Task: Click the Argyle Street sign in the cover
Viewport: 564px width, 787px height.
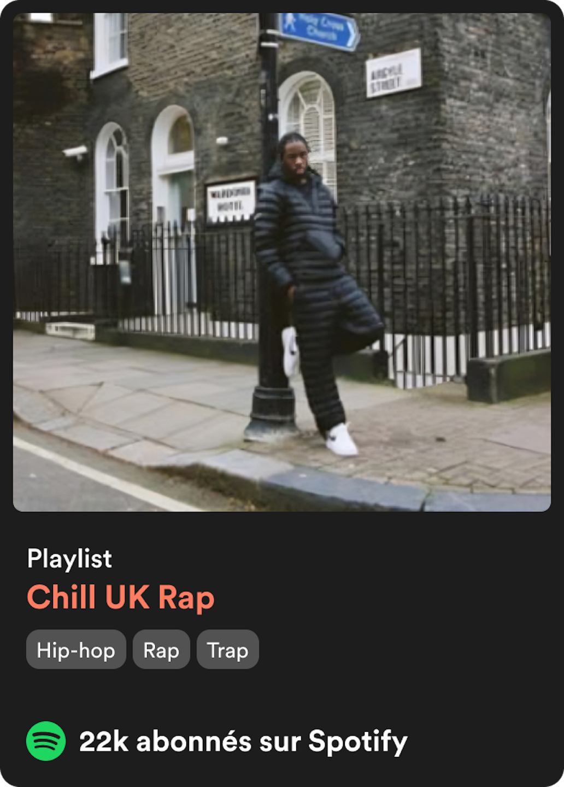Action: (393, 73)
